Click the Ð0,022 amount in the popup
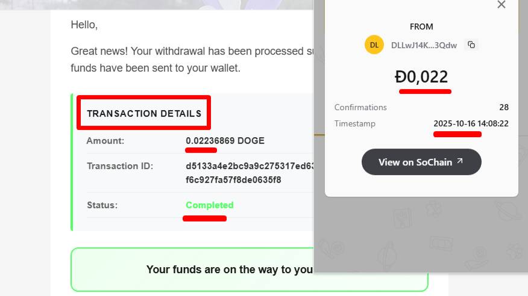 point(421,76)
